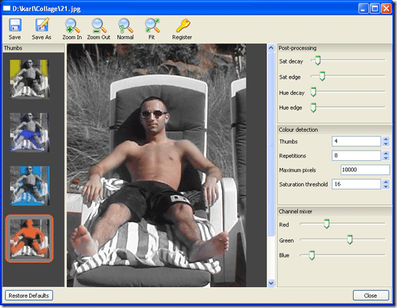This screenshot has height=308, width=397.
Task: Select the Zoom Out magnifier
Action: [99, 26]
